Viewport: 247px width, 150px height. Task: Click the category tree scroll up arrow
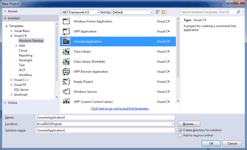pos(57,24)
